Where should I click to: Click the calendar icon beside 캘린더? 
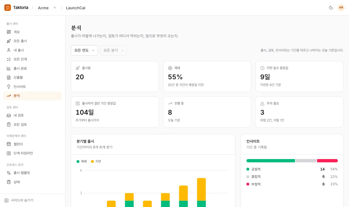click(x=9, y=144)
